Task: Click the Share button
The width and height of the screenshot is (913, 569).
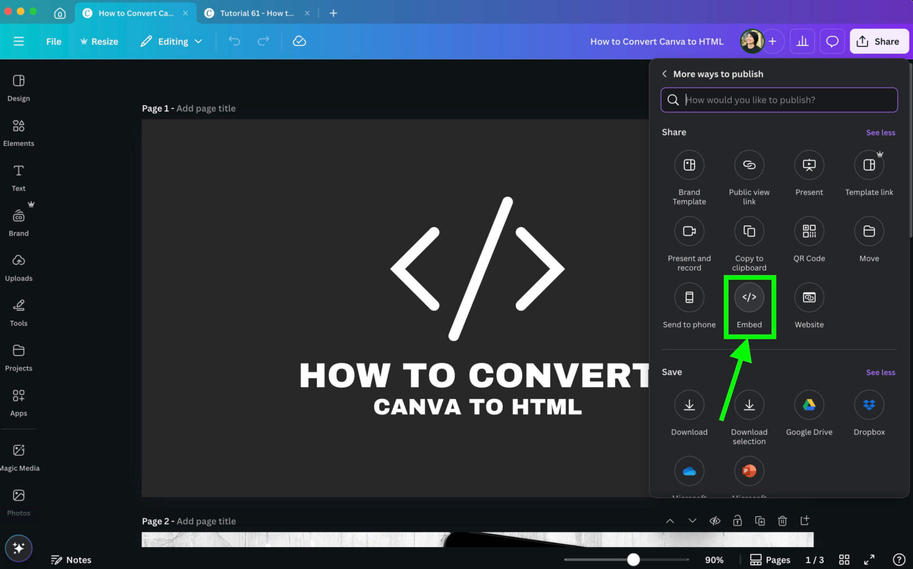Action: tap(879, 41)
